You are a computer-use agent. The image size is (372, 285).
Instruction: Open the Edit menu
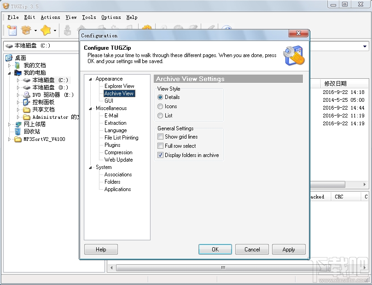pos(29,17)
